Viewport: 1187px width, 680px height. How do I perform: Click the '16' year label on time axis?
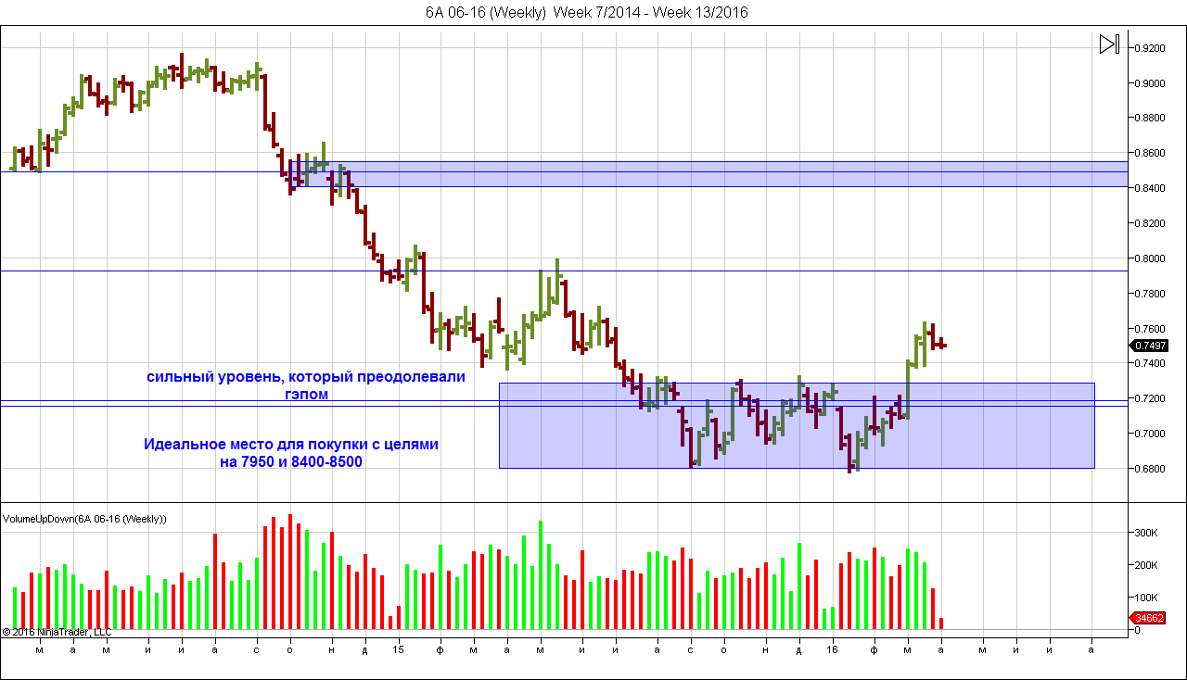coord(832,650)
